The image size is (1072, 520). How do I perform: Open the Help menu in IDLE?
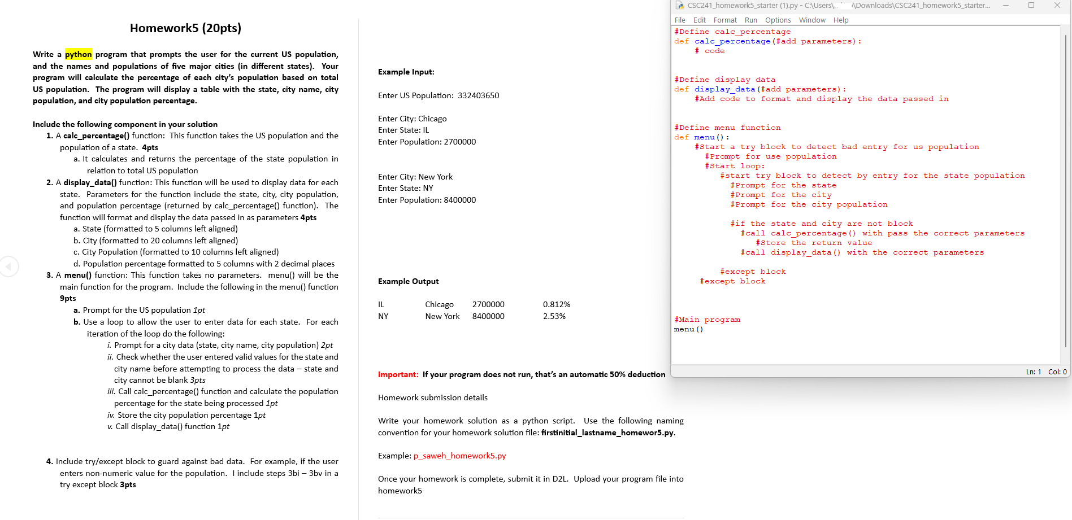[x=841, y=20]
